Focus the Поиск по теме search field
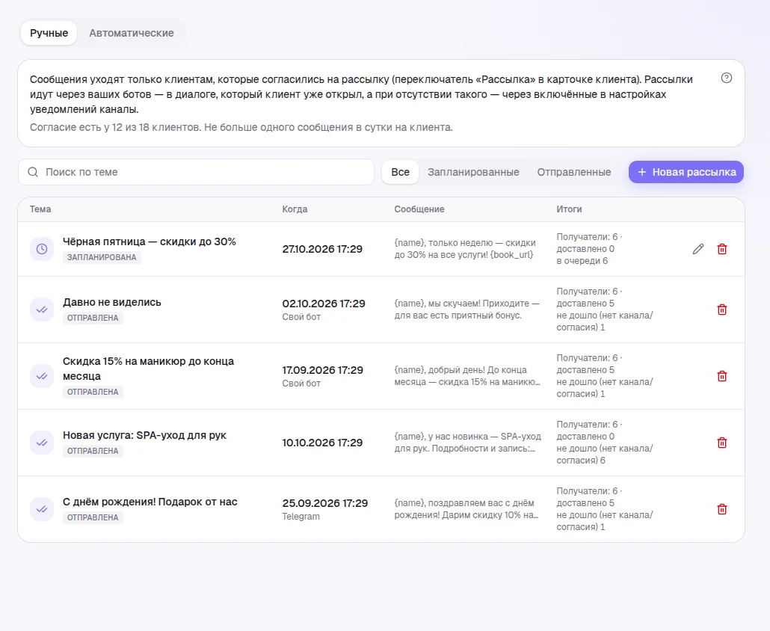Viewport: 770px width, 631px height. tap(196, 172)
